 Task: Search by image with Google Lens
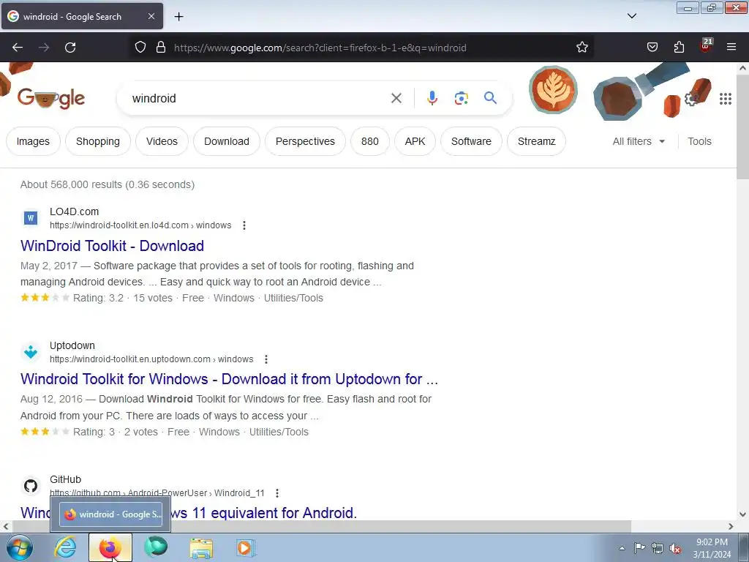coord(461,98)
